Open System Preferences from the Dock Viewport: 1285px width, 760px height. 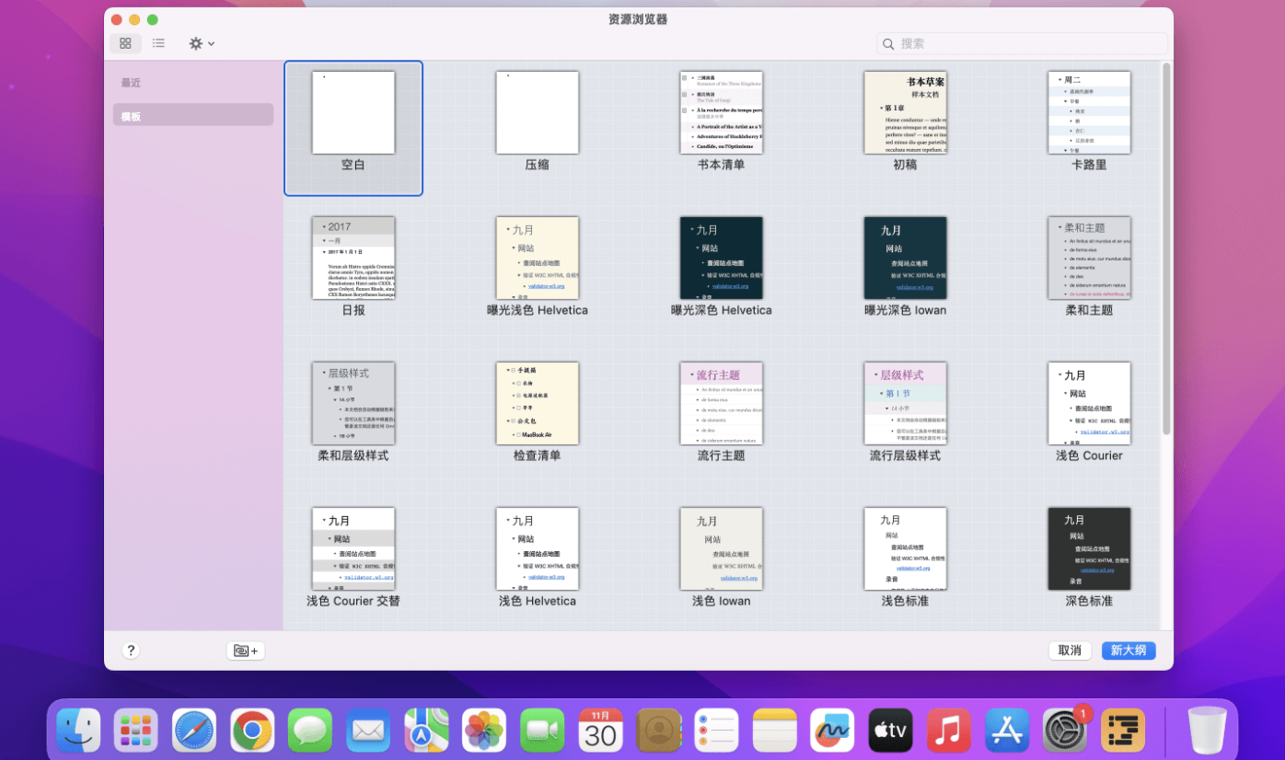(1064, 731)
